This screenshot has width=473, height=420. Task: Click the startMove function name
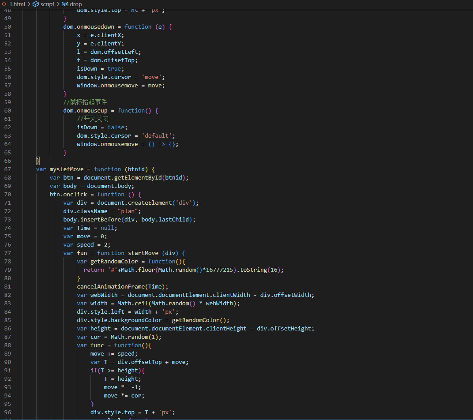point(143,253)
